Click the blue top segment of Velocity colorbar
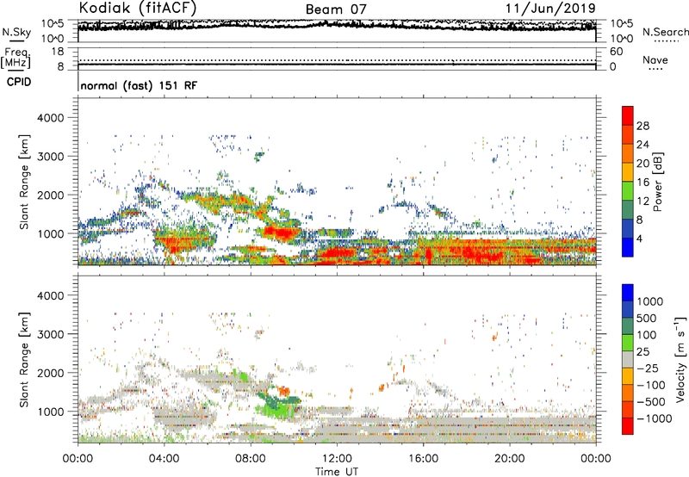689x477 pixels. pos(628,293)
